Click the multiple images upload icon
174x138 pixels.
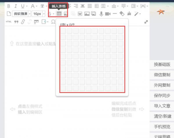[94, 14]
